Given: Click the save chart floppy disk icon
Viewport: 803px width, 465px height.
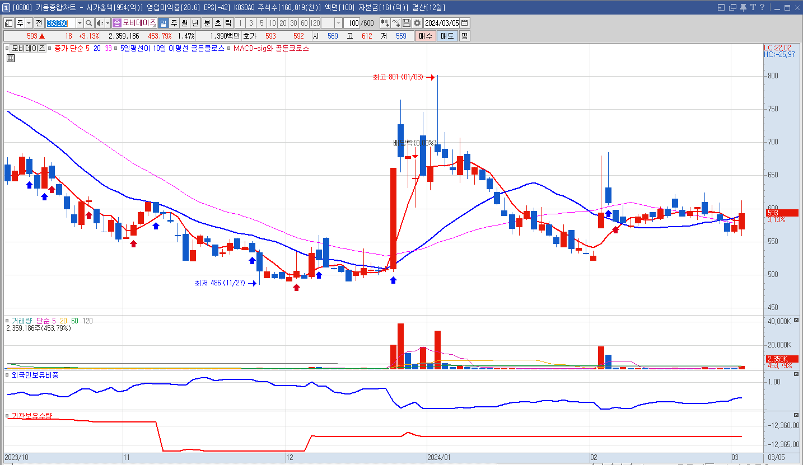Looking at the screenshot, I should pyautogui.click(x=407, y=23).
